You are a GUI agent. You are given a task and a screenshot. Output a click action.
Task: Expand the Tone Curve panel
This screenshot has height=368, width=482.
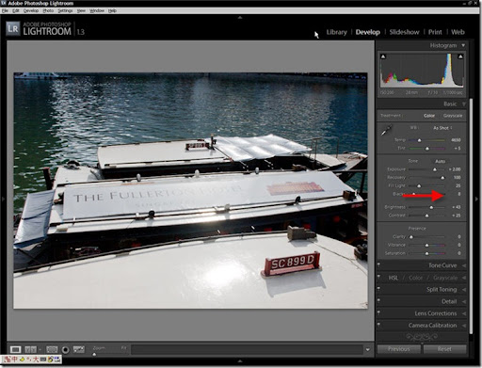coord(464,265)
